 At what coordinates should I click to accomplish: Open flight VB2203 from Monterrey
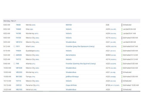click(x=19, y=72)
